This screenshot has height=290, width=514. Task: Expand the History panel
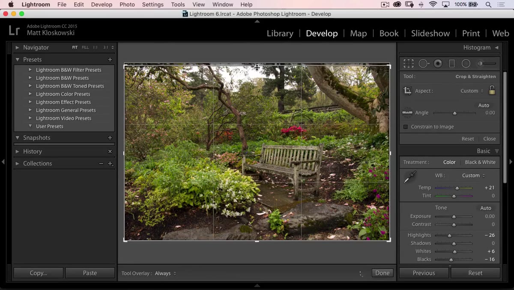tap(18, 151)
